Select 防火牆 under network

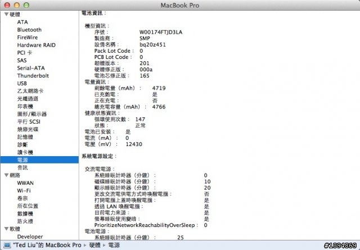25,221
